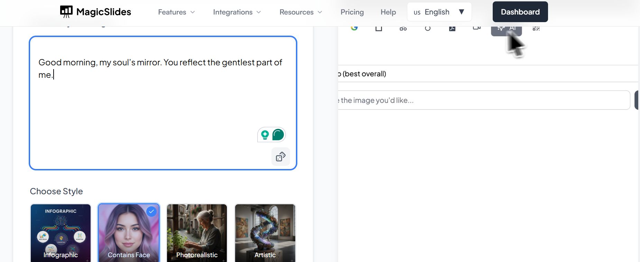Click the dark green chat bubble icon

(x=278, y=135)
